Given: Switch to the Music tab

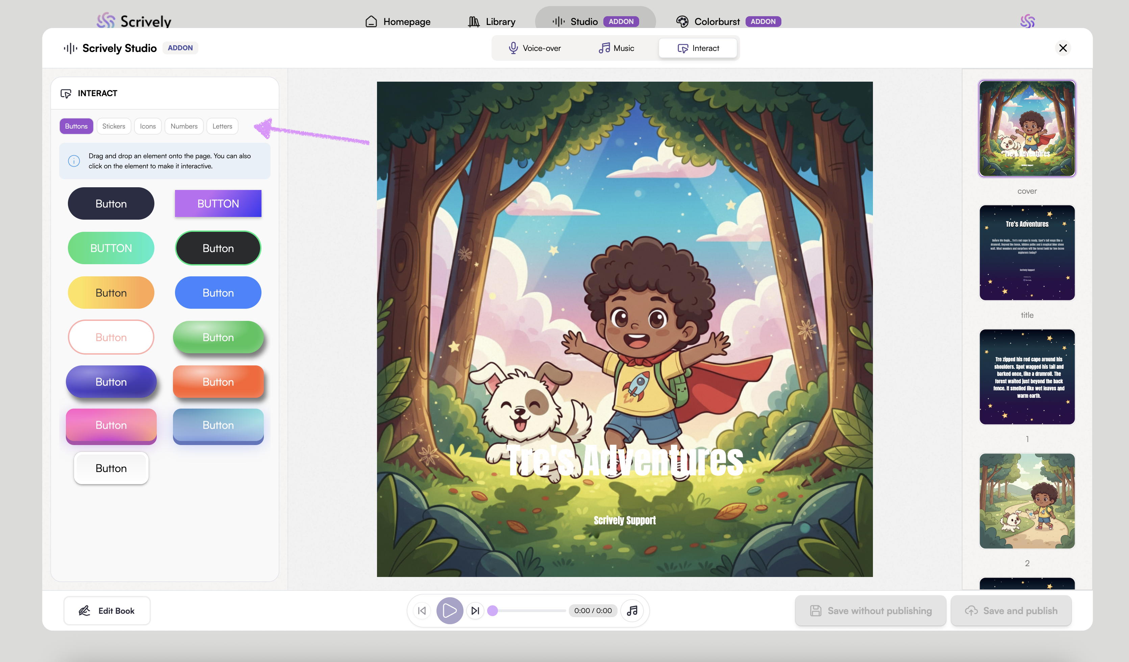Looking at the screenshot, I should [616, 48].
